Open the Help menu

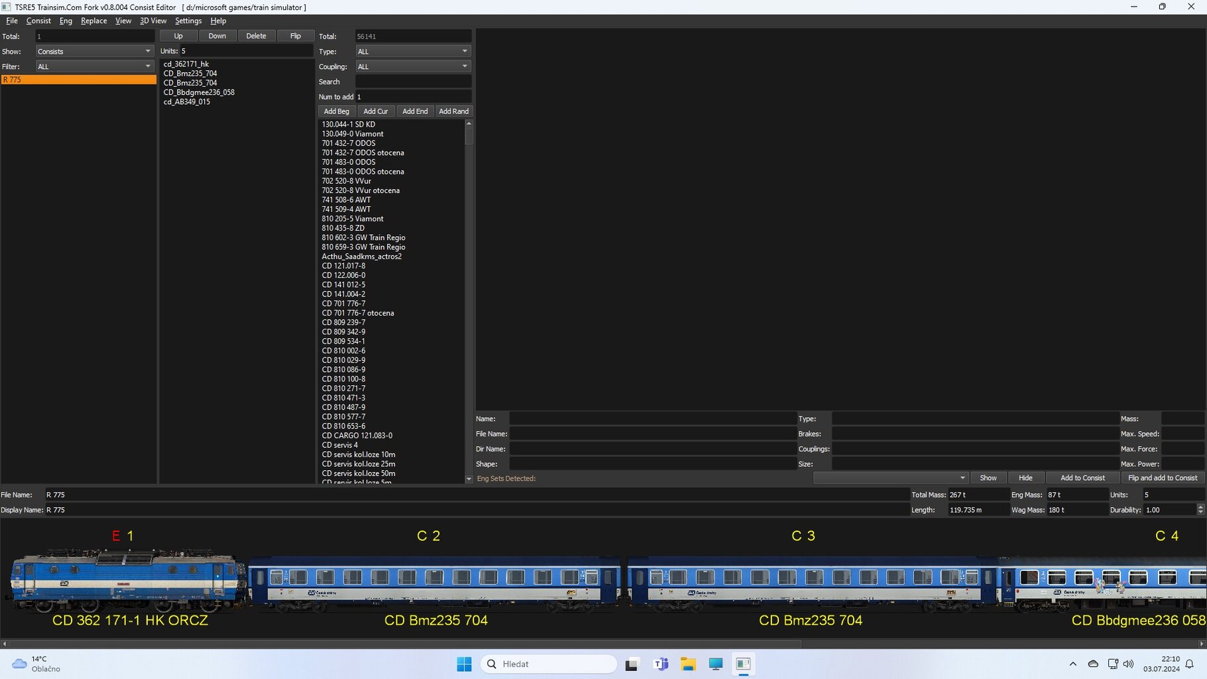(218, 21)
